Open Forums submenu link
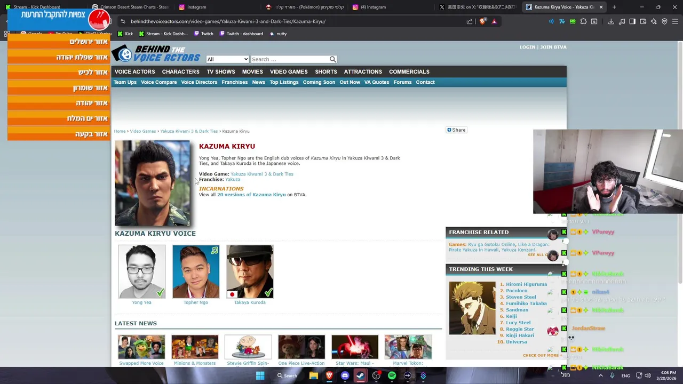 pos(402,82)
